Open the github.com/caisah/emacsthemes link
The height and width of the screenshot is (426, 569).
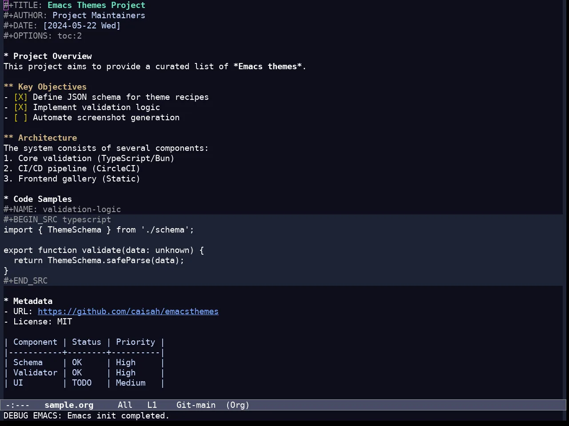pos(128,312)
